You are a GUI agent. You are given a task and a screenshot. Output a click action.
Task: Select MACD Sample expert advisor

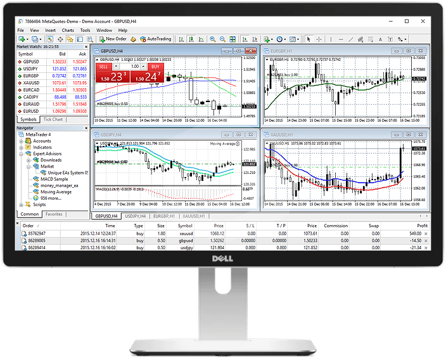54,179
